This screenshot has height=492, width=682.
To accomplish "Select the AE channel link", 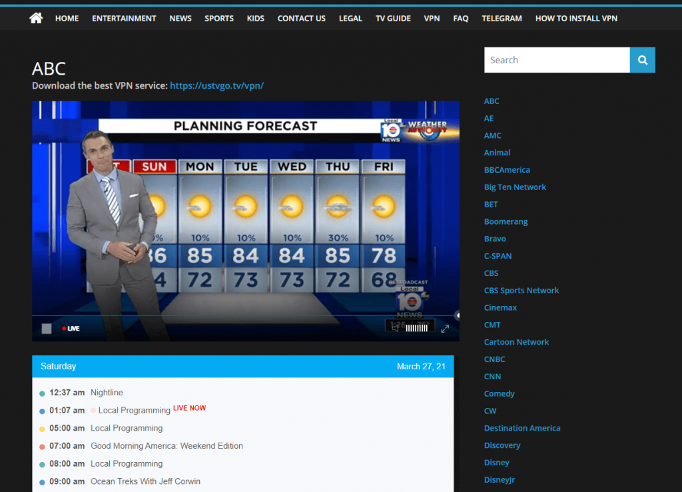I will pos(489,119).
